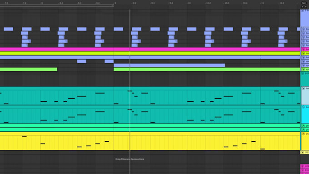Fold the group track numbered 1
309x174 pixels.
point(303,10)
